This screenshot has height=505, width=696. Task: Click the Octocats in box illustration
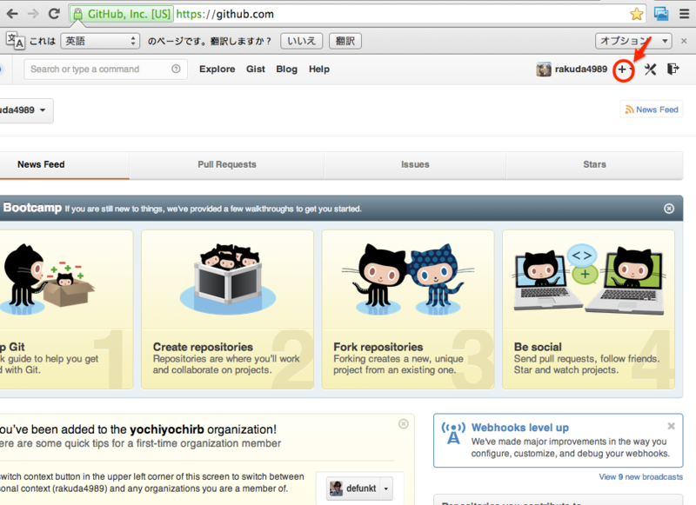click(228, 278)
